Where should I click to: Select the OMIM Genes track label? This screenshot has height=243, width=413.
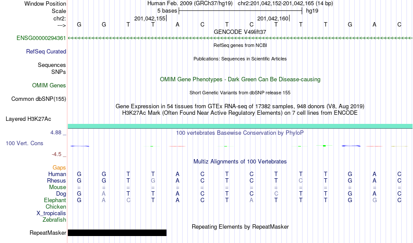click(49, 86)
